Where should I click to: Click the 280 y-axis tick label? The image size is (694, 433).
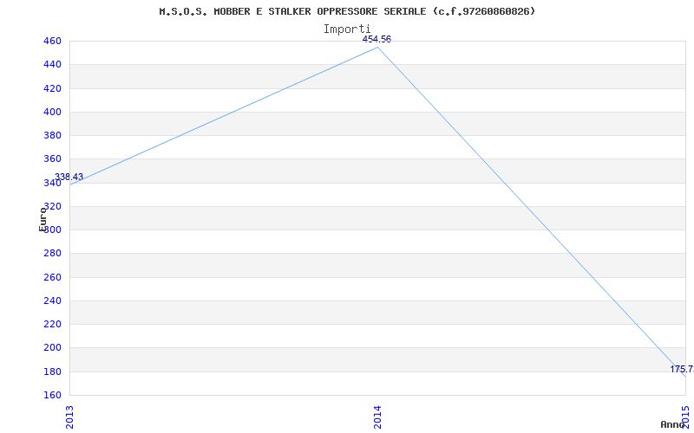pyautogui.click(x=52, y=254)
